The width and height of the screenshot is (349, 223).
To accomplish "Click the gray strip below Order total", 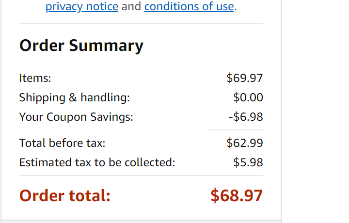I will [x=141, y=221].
